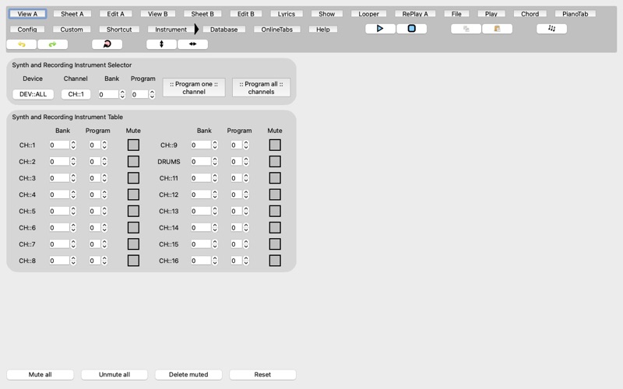Open the Config tab
The image size is (623, 389).
point(27,30)
